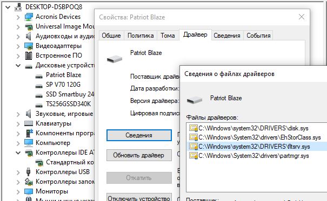Switch to the Общие tab

[x=111, y=36]
